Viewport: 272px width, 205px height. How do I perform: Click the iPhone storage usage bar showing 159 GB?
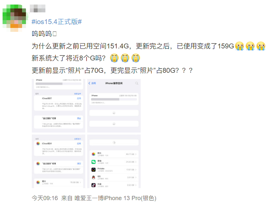114,99
